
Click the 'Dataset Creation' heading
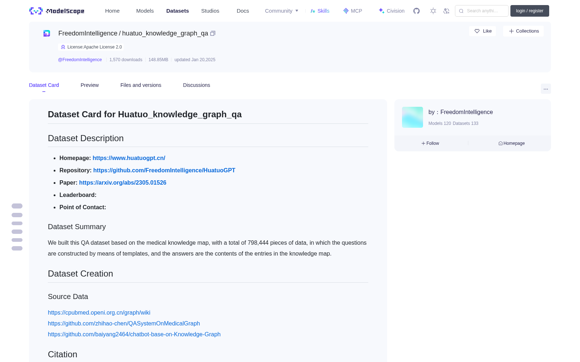80,274
